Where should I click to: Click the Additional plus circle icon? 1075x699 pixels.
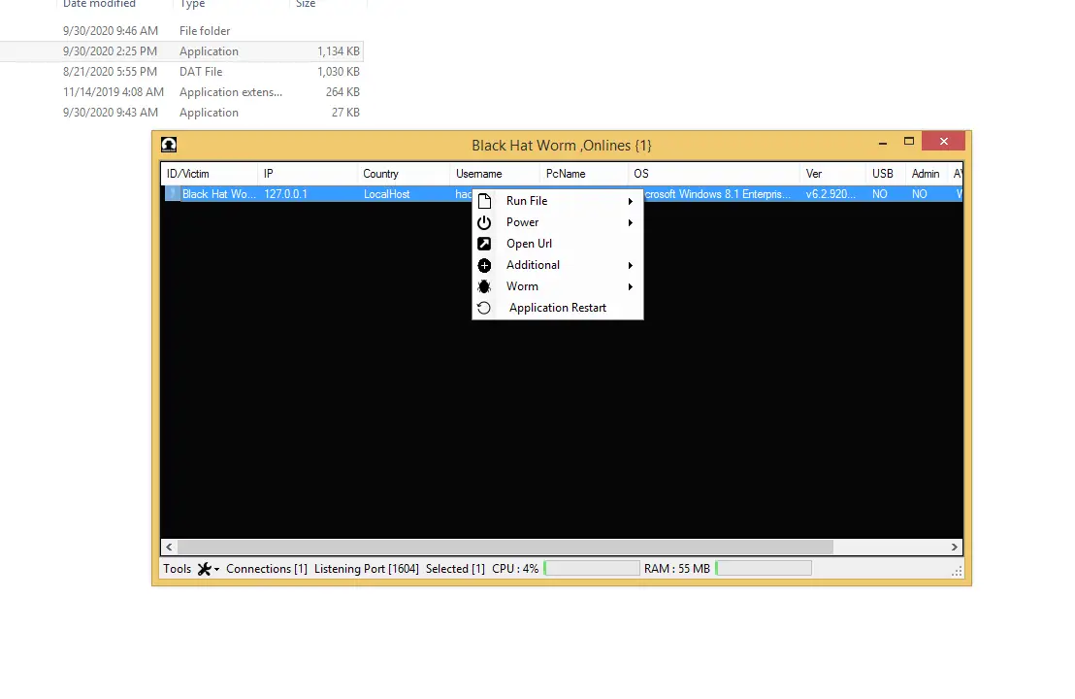(x=484, y=265)
